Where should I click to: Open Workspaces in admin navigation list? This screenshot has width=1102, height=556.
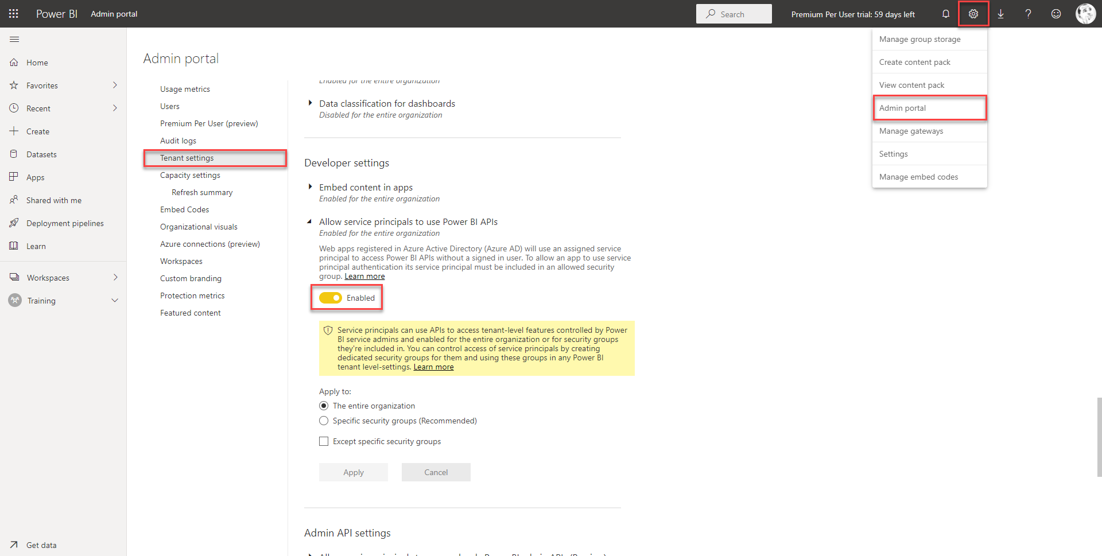point(181,261)
